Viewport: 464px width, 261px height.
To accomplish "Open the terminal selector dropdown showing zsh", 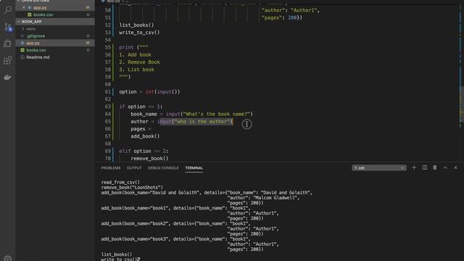I will point(379,167).
